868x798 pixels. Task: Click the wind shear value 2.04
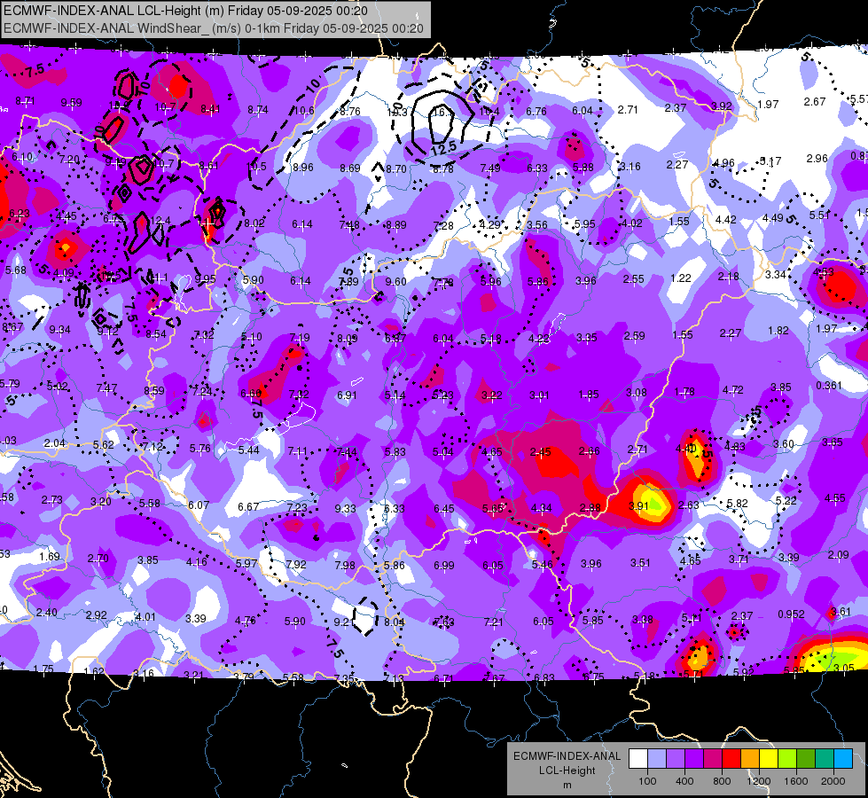(54, 443)
